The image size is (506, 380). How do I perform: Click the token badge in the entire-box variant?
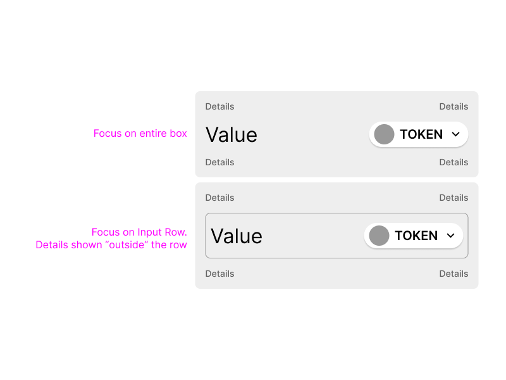(418, 134)
